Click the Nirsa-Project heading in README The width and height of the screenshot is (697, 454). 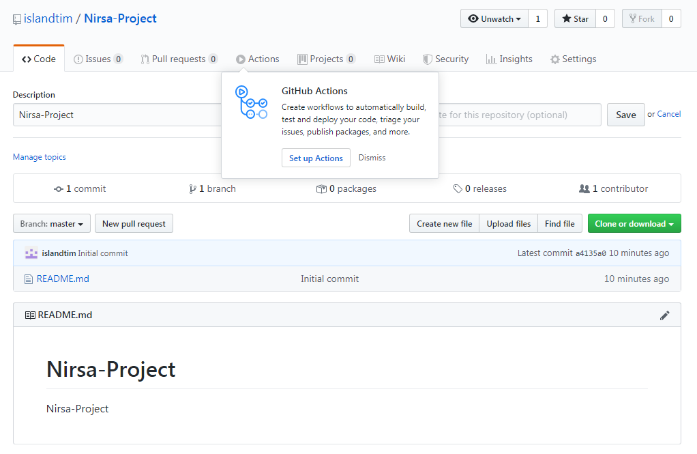110,369
